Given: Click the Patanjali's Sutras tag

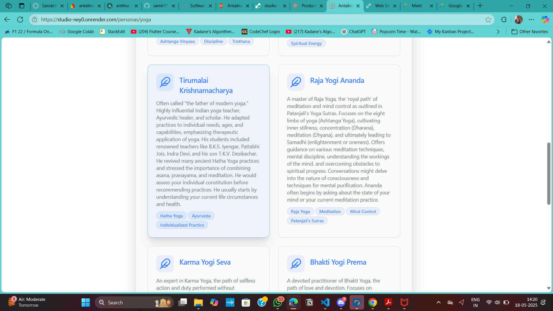Looking at the screenshot, I should coord(307,221).
